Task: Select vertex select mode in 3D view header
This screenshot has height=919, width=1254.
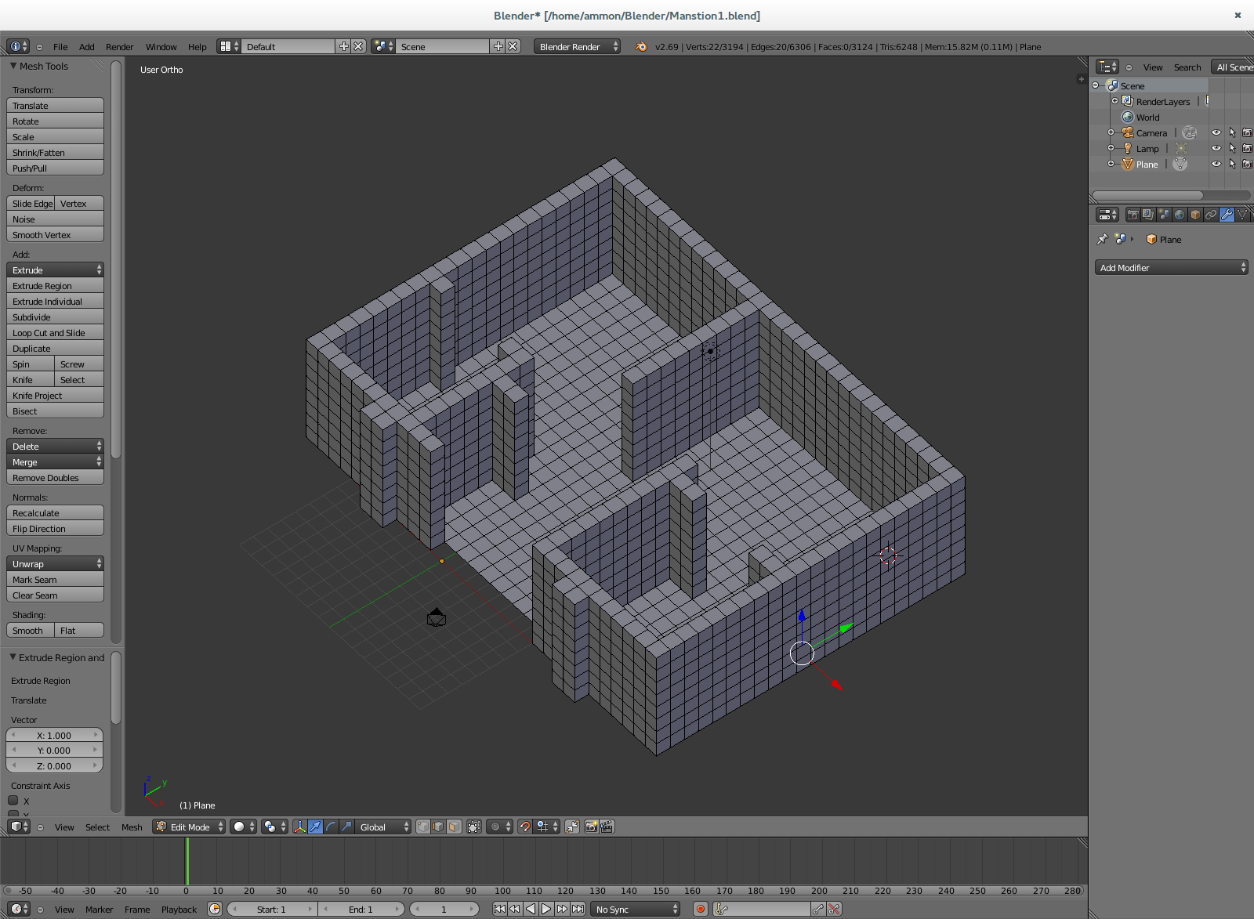Action: click(x=423, y=827)
